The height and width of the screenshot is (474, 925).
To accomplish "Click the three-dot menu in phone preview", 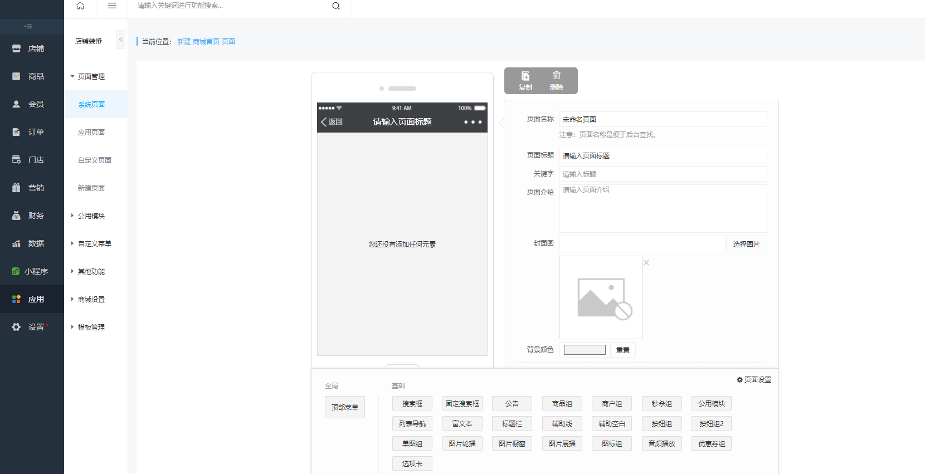I will (x=473, y=122).
